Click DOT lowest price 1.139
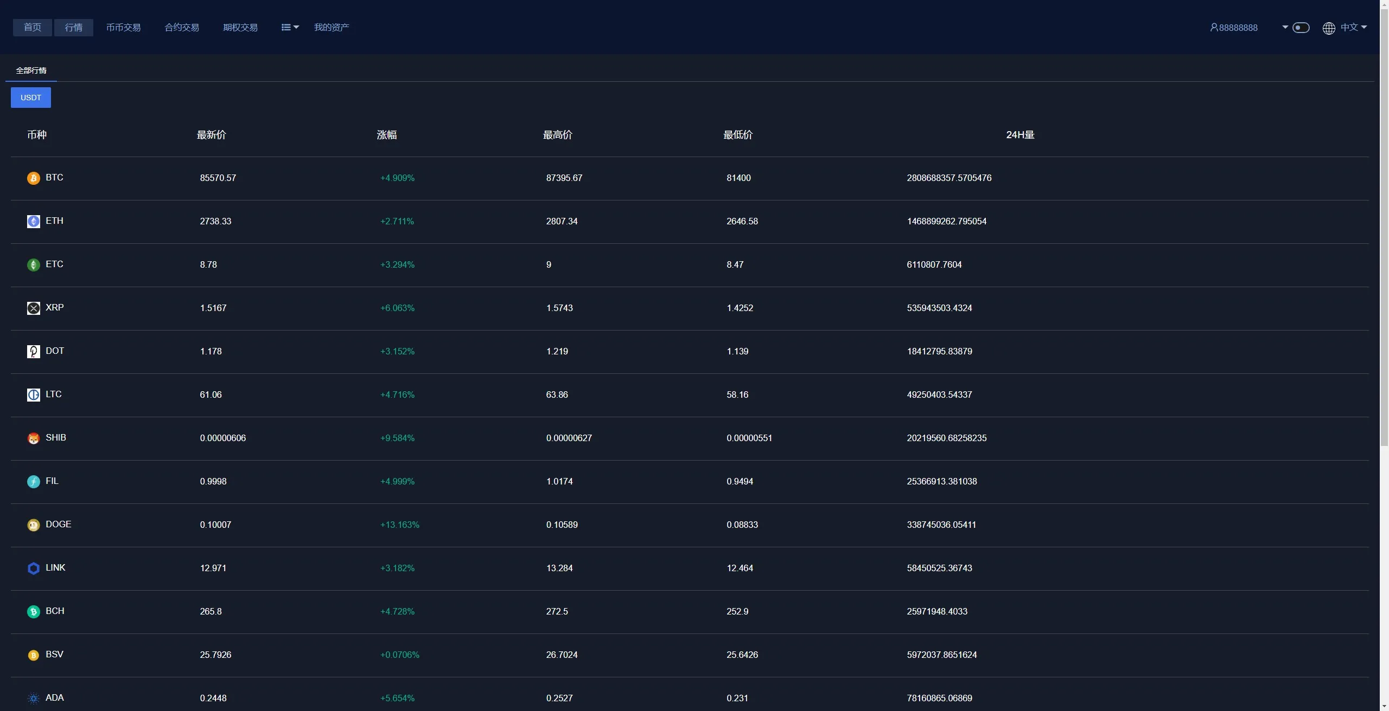This screenshot has height=711, width=1389. [737, 352]
